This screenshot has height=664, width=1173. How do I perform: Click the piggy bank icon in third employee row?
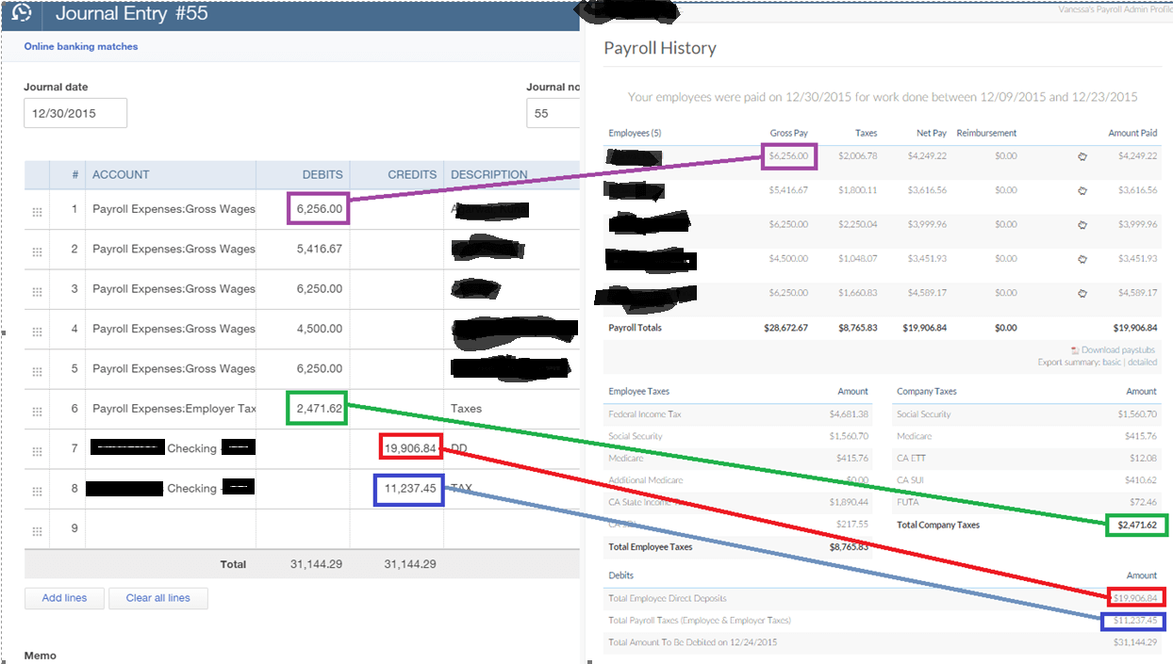[1082, 225]
